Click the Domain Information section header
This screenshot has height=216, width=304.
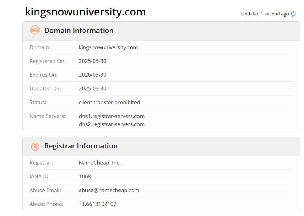79,31
